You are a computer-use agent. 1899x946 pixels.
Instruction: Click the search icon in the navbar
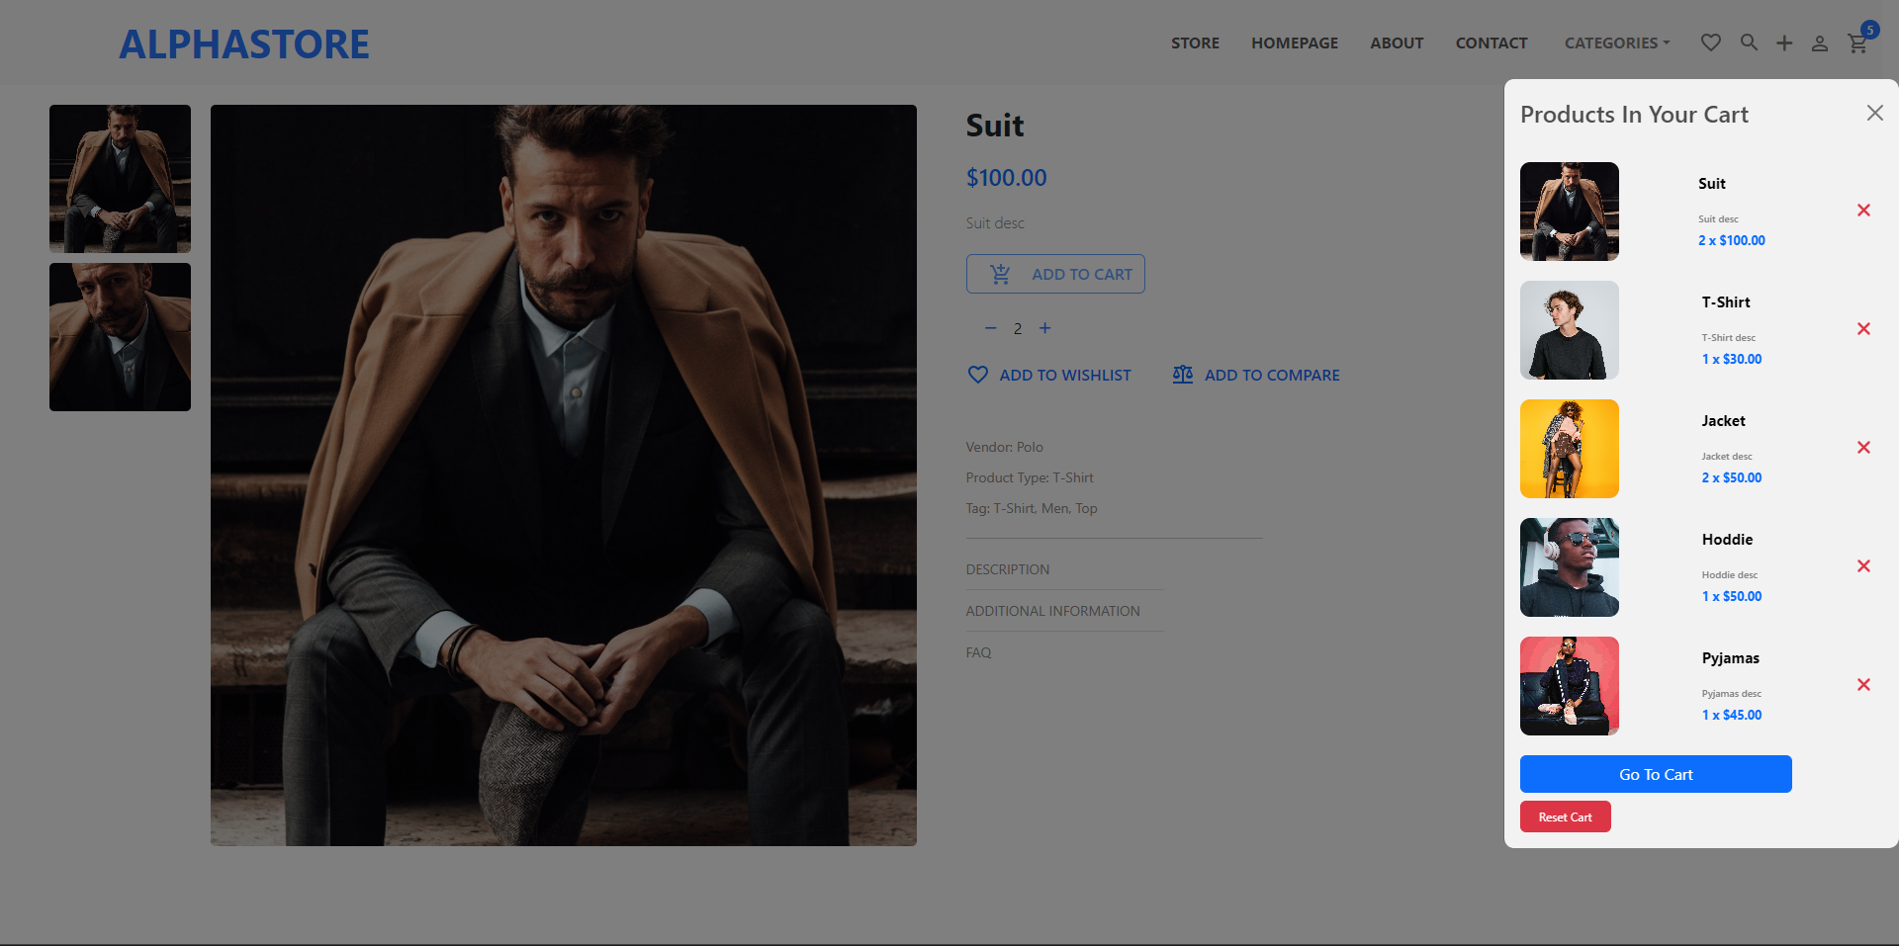click(x=1749, y=43)
